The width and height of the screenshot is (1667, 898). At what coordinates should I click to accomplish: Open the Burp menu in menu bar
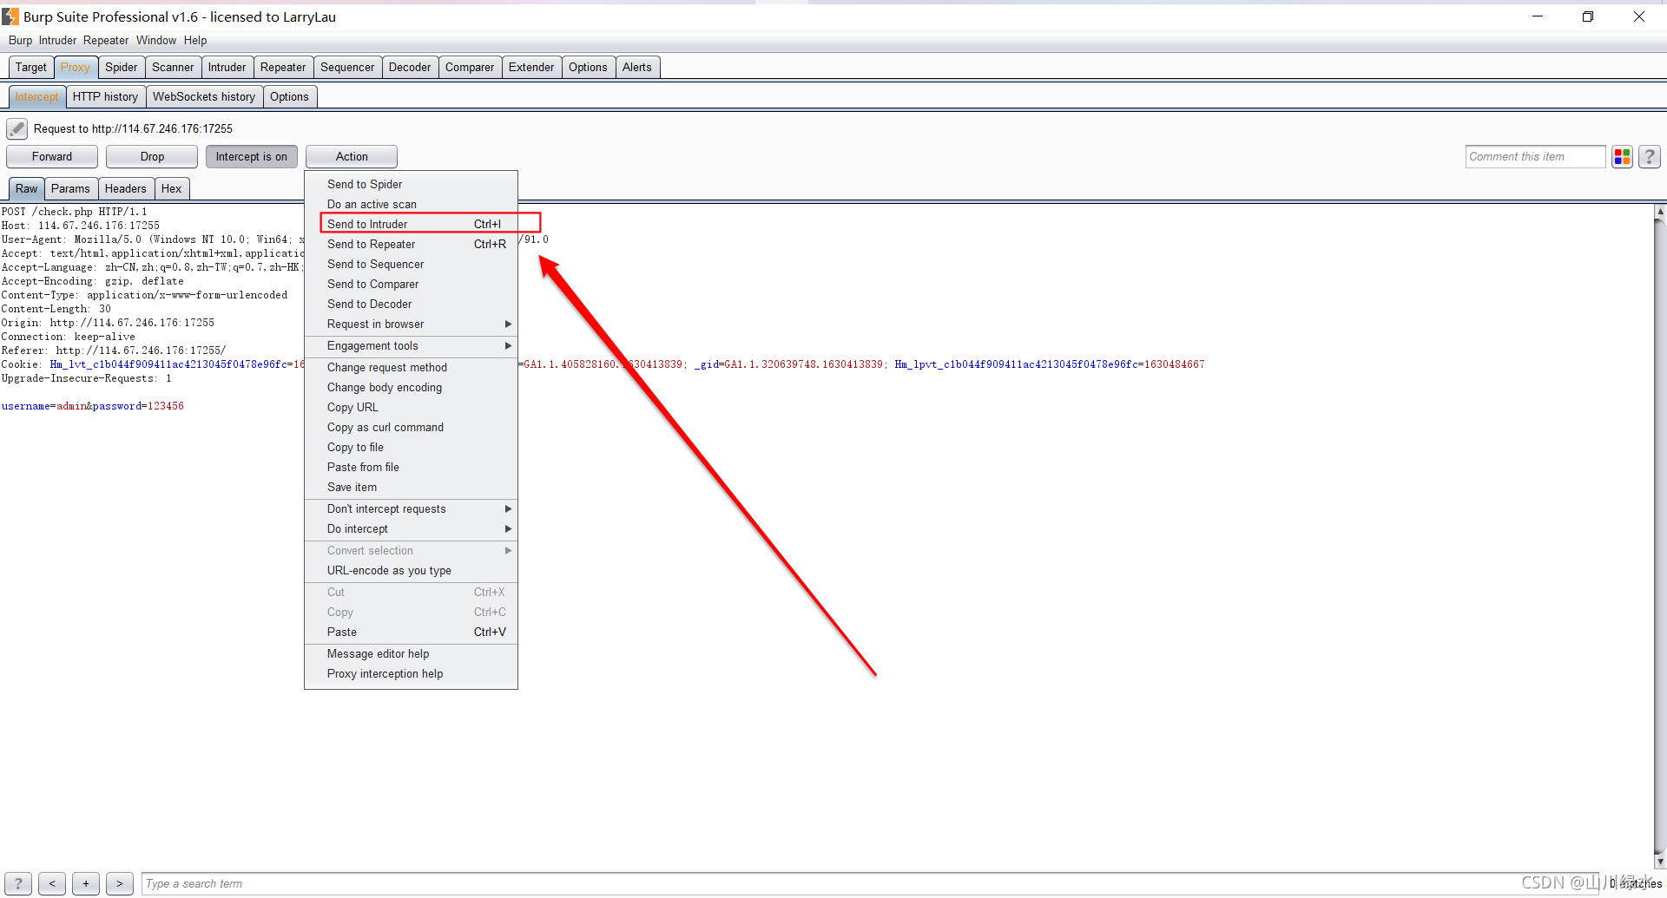point(20,41)
